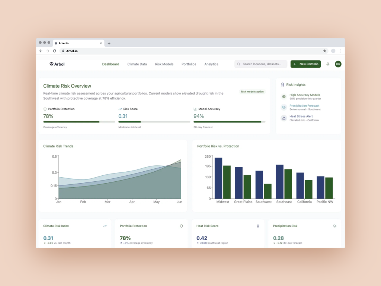Click the Model Accuracy 94% progress bar
This screenshot has height=286, width=381.
[229, 122]
